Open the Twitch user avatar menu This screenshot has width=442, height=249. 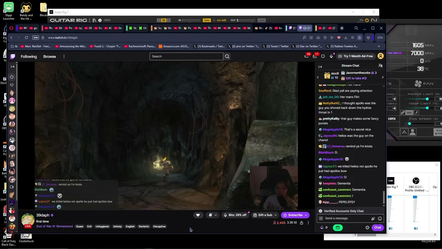click(381, 56)
